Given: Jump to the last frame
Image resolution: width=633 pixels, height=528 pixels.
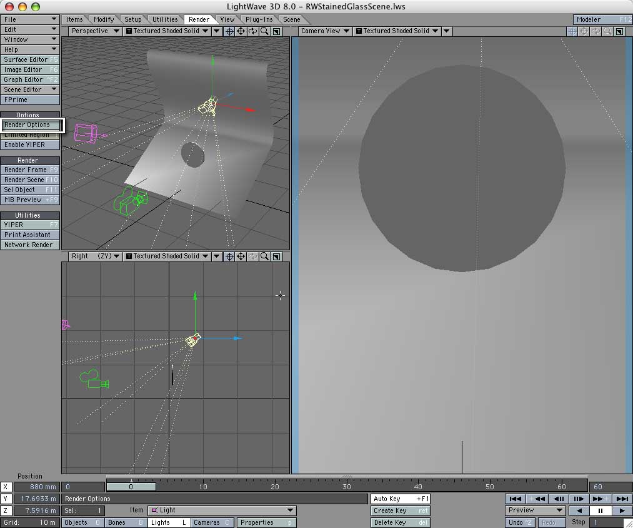Looking at the screenshot, I should (x=621, y=499).
